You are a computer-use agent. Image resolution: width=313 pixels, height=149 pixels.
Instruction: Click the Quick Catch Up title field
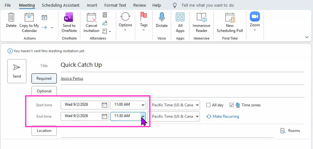tap(182, 65)
